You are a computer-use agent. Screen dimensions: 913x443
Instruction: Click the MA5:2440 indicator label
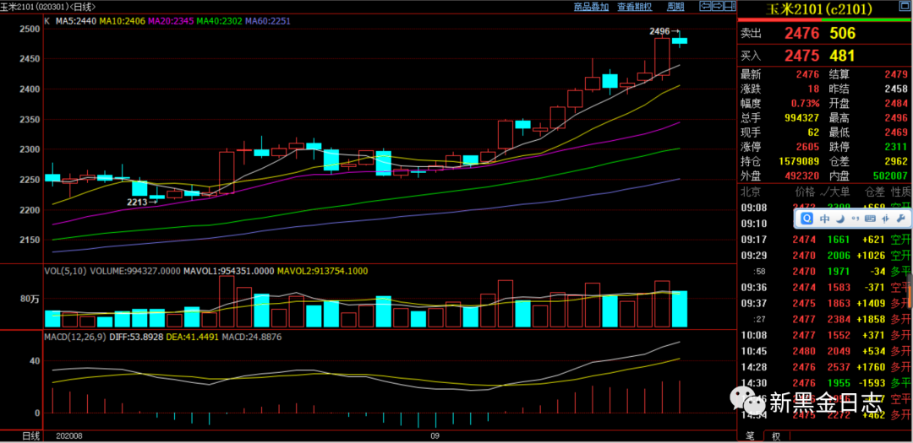[76, 21]
